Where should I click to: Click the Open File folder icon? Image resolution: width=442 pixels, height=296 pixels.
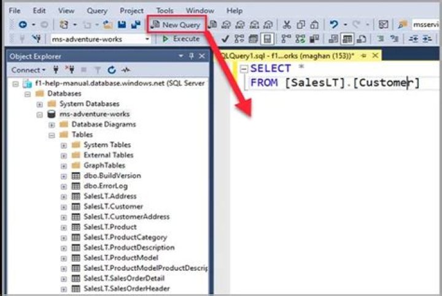click(x=107, y=25)
